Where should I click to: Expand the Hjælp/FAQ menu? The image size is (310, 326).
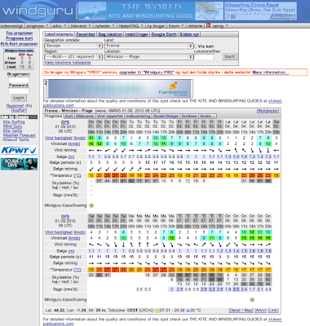[131, 26]
